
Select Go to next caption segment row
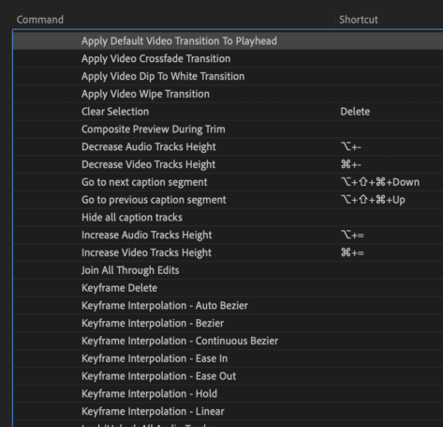tap(229, 182)
